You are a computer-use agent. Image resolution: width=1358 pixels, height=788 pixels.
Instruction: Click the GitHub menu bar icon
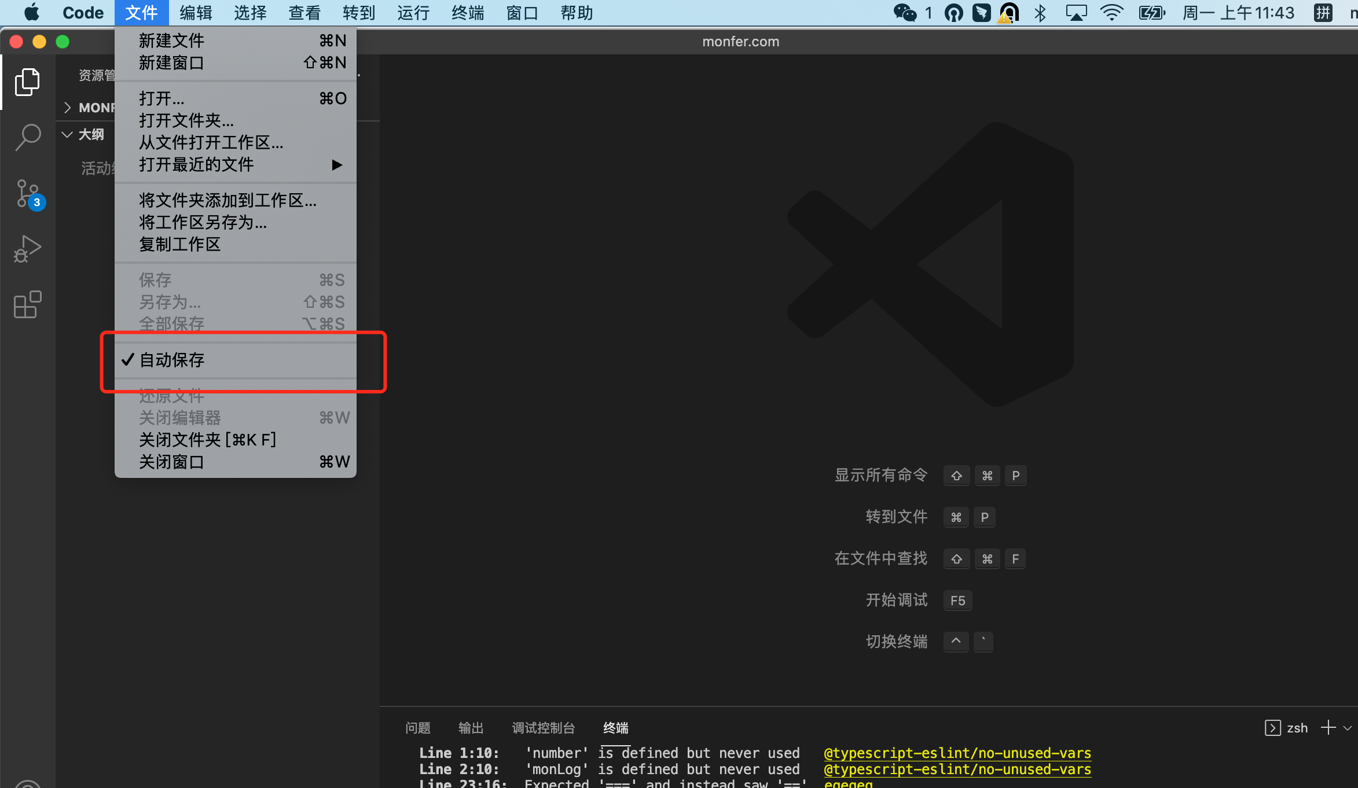[953, 13]
